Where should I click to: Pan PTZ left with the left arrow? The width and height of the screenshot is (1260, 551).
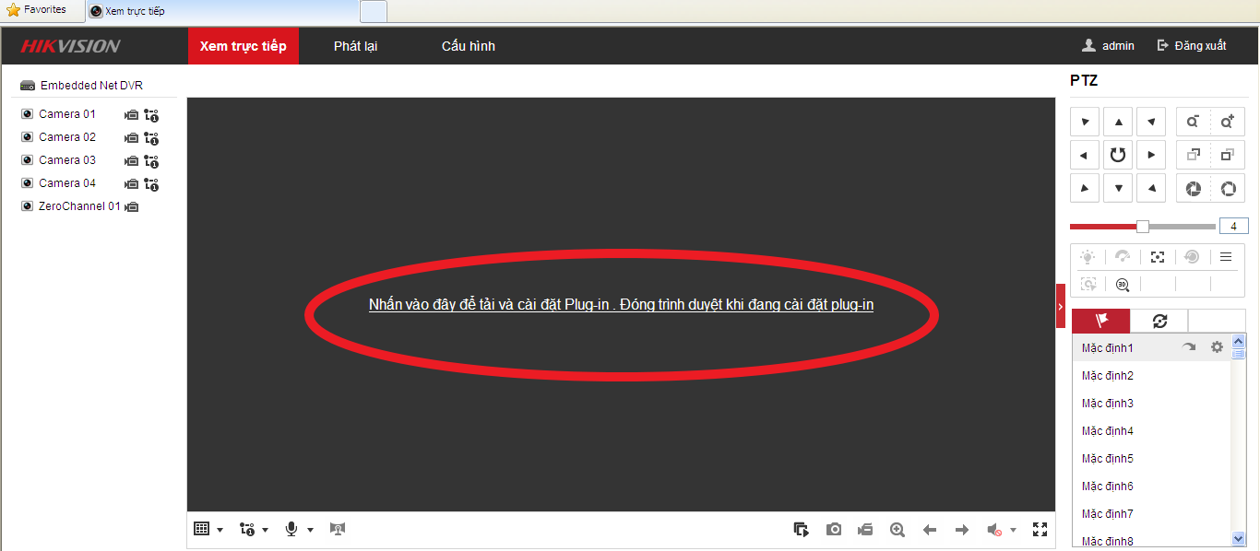(1085, 155)
